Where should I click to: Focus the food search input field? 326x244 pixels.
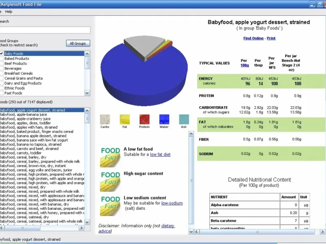(45, 30)
